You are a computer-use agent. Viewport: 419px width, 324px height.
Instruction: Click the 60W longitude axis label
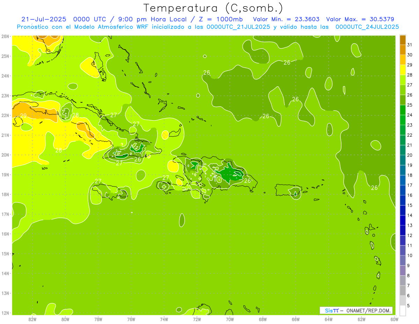tap(395, 319)
